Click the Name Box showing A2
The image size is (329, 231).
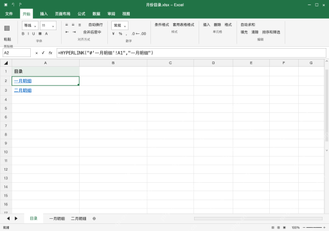[x=17, y=53]
